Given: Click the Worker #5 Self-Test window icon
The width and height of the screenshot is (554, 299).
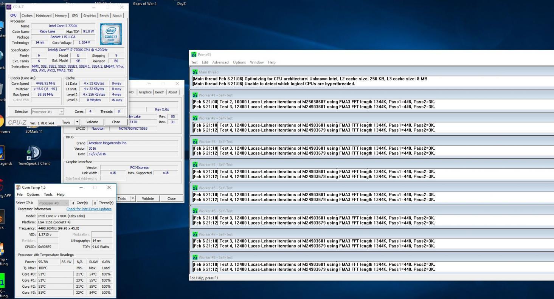Looking at the screenshot, I should pos(195,188).
